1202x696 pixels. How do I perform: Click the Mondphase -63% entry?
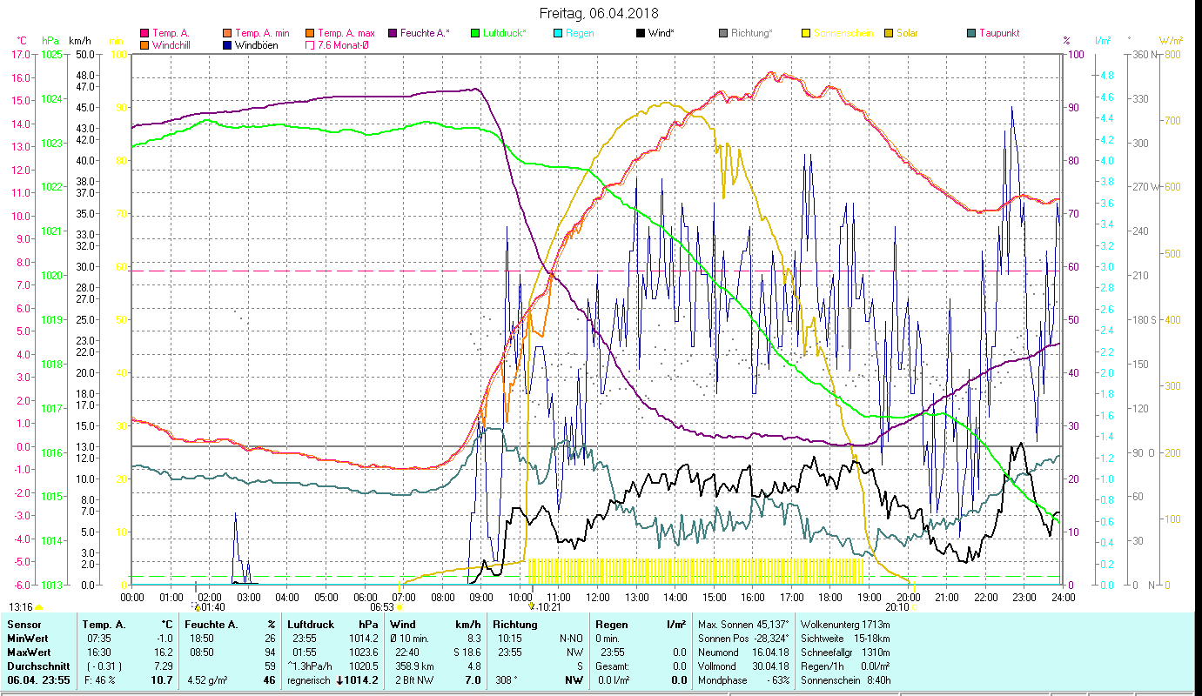(x=744, y=680)
